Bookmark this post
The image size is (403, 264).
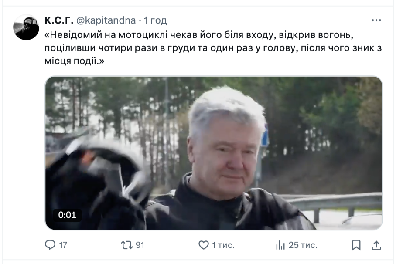356,245
